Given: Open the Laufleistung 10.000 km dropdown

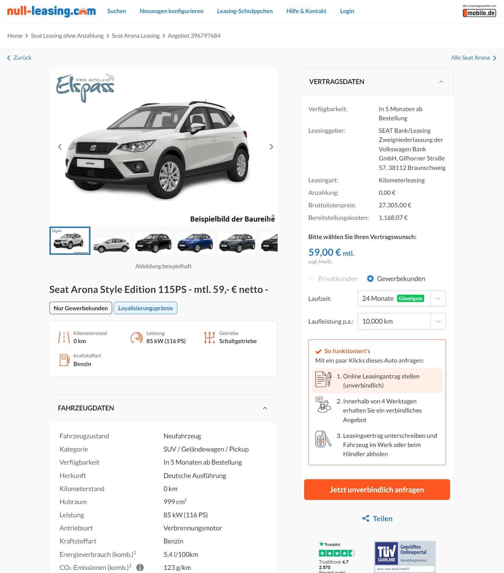Looking at the screenshot, I should point(402,321).
